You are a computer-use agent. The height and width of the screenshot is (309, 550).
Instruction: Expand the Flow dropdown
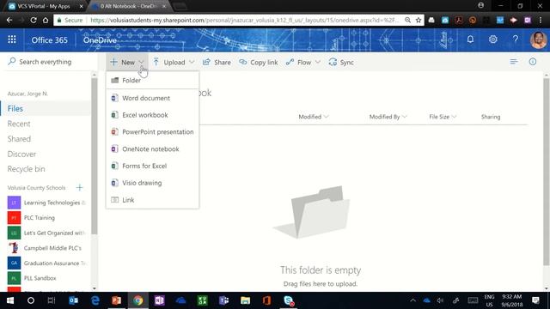pyautogui.click(x=318, y=62)
